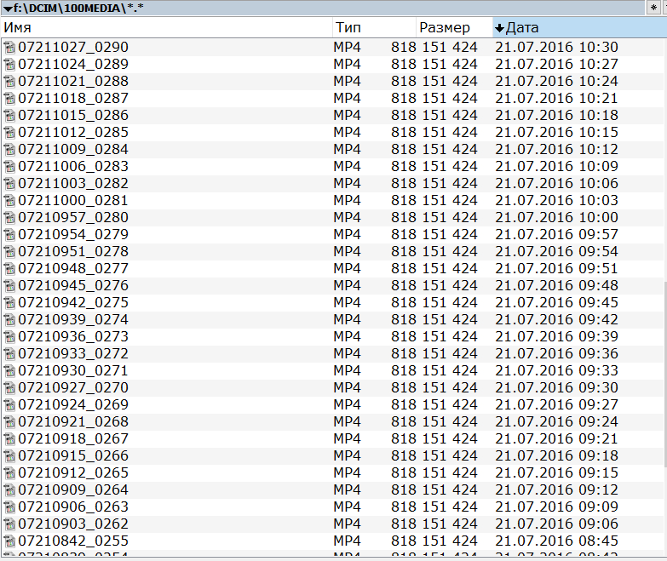Image resolution: width=667 pixels, height=561 pixels.
Task: Select the file named 07210939_0274
Action: coord(73,320)
